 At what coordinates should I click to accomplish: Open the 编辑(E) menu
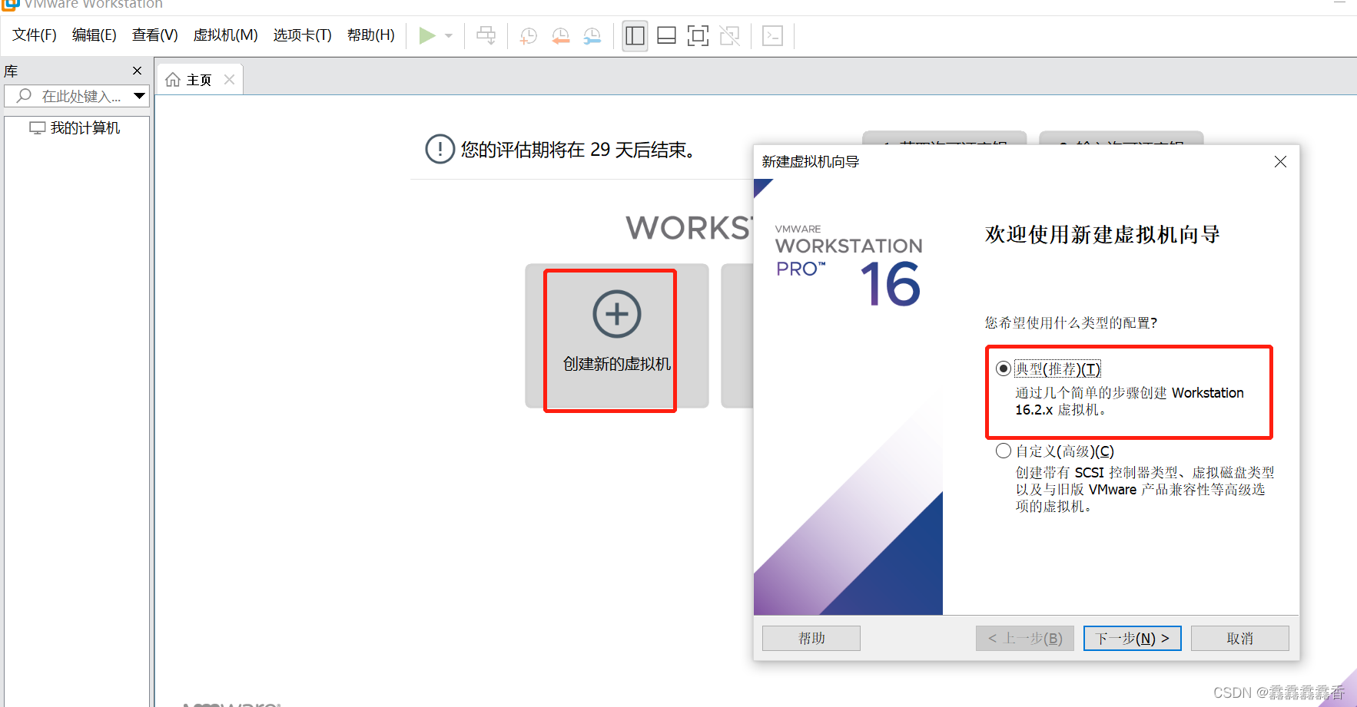click(x=95, y=35)
